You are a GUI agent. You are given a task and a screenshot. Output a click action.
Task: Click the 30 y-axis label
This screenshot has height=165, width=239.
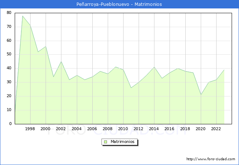click(9, 82)
